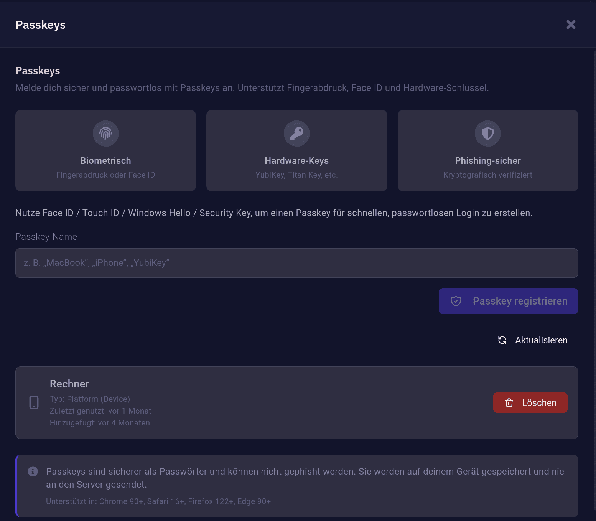Select the Rechner passkey name

(69, 384)
